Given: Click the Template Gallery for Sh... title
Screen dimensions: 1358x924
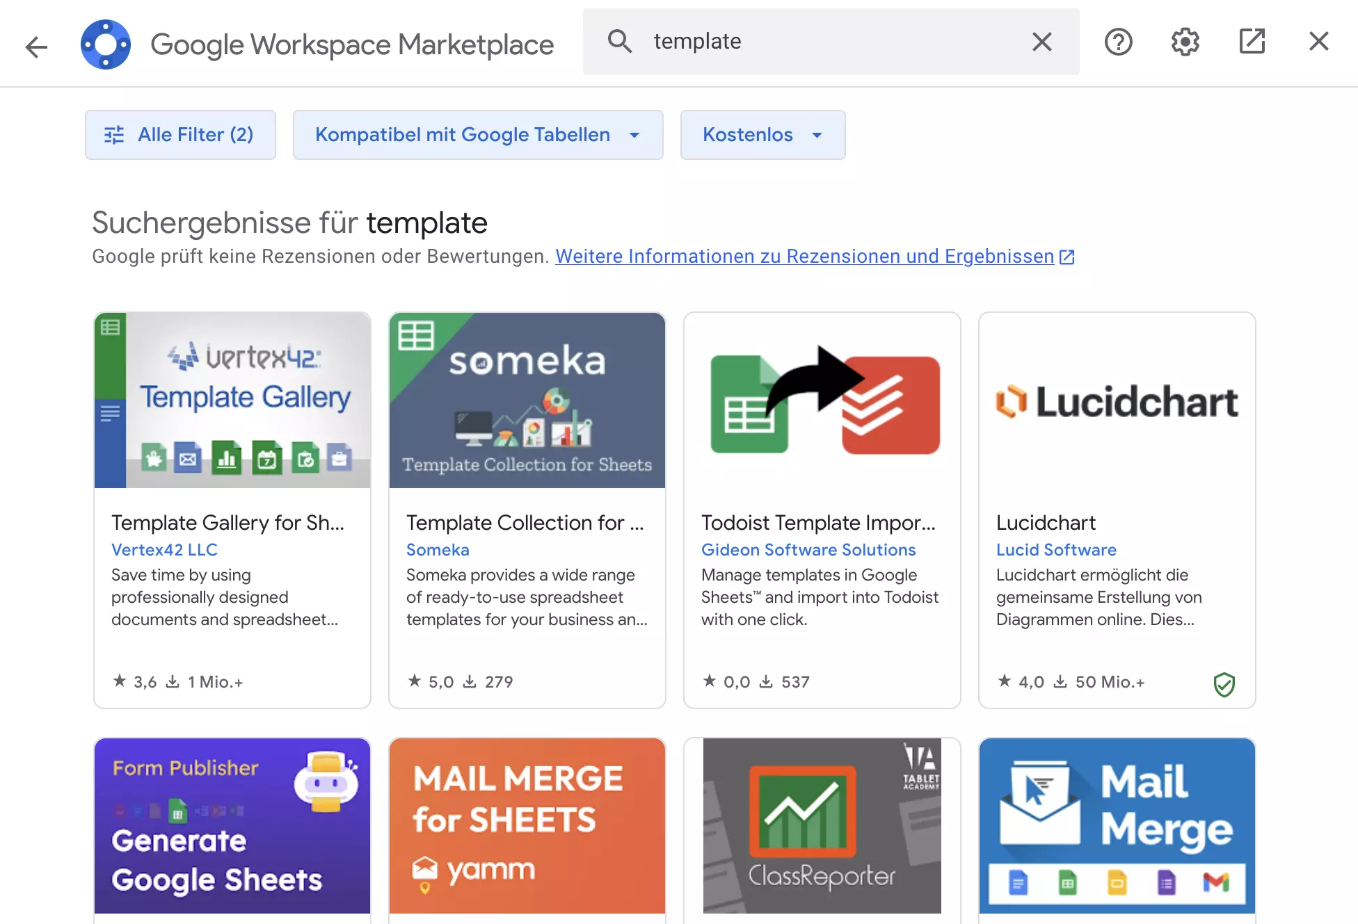Looking at the screenshot, I should [x=227, y=523].
